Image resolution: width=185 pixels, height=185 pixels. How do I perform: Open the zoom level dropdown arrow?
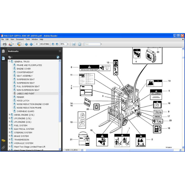[68, 44]
